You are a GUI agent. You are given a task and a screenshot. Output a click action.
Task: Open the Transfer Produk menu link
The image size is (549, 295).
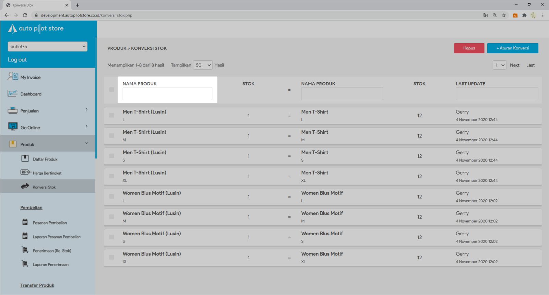pos(37,285)
